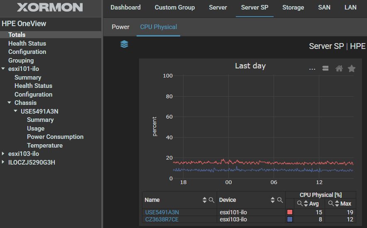Sort table by Name column arrows
This screenshot has width=367, height=228.
(x=204, y=200)
